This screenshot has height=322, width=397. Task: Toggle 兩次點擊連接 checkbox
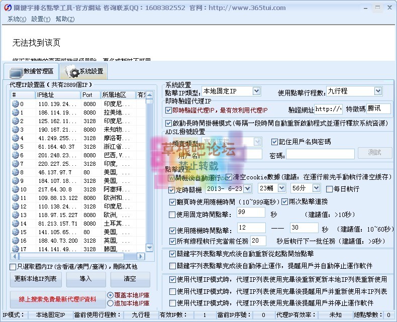coord(284,202)
